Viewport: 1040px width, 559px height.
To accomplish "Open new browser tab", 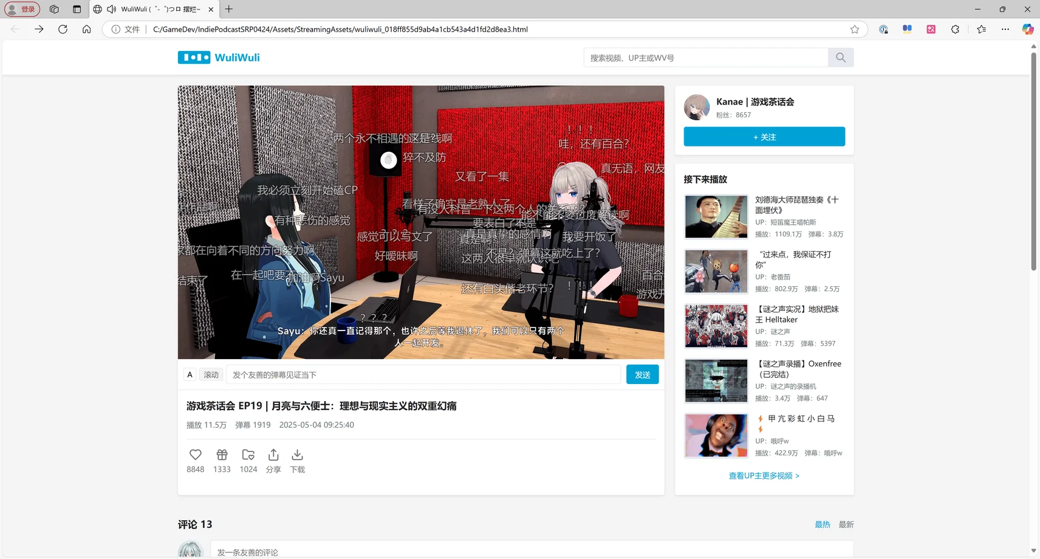I will click(229, 9).
